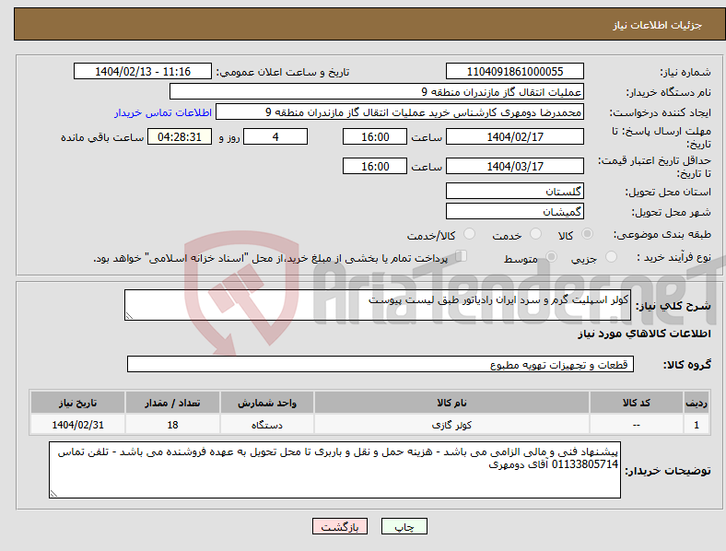The image size is (726, 551).
Task: Click the price validity time 16:00 field
Action: pyautogui.click(x=375, y=166)
